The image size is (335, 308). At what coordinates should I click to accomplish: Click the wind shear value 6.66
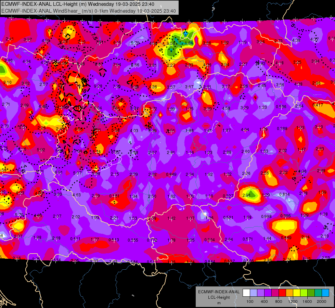(135, 65)
